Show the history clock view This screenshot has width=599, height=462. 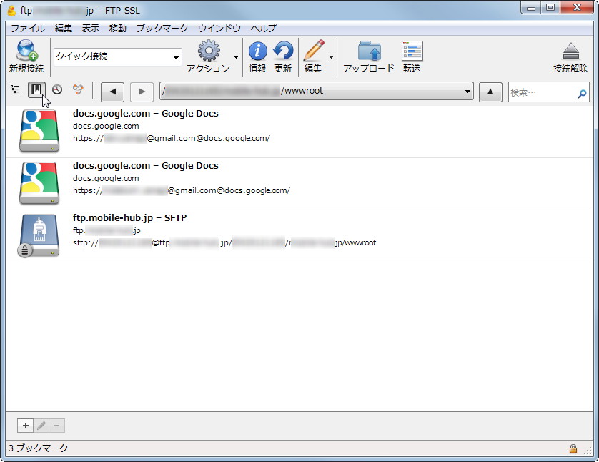tap(57, 90)
